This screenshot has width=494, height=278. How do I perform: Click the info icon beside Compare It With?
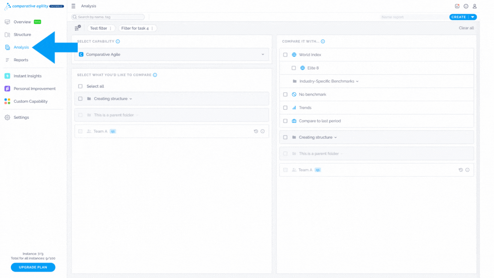[x=323, y=41]
